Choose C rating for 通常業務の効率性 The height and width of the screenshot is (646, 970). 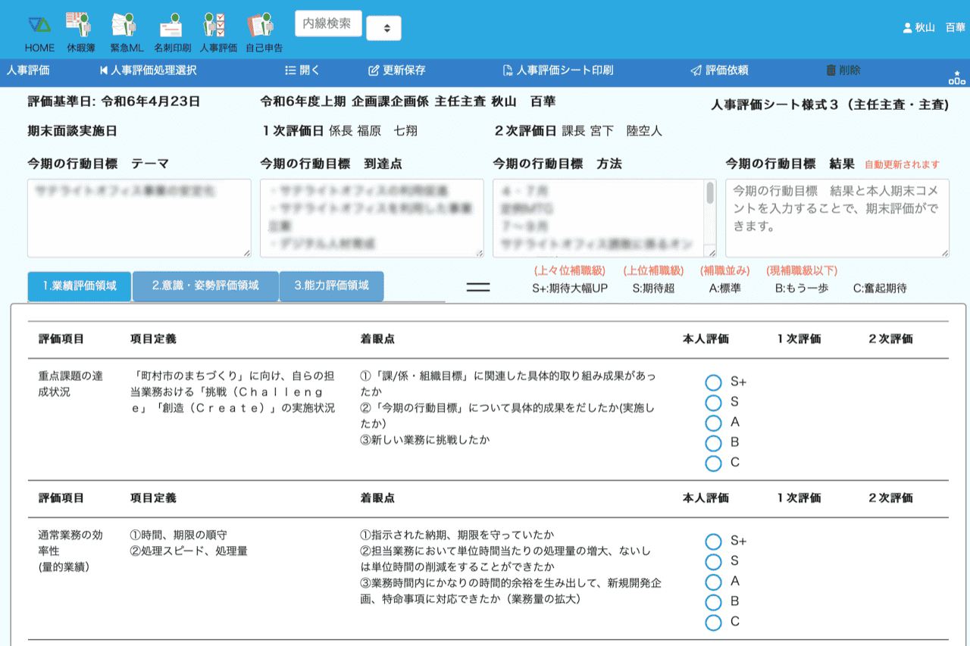point(713,623)
